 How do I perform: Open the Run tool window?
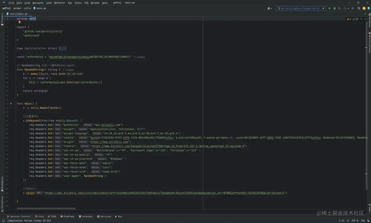pos(118,216)
